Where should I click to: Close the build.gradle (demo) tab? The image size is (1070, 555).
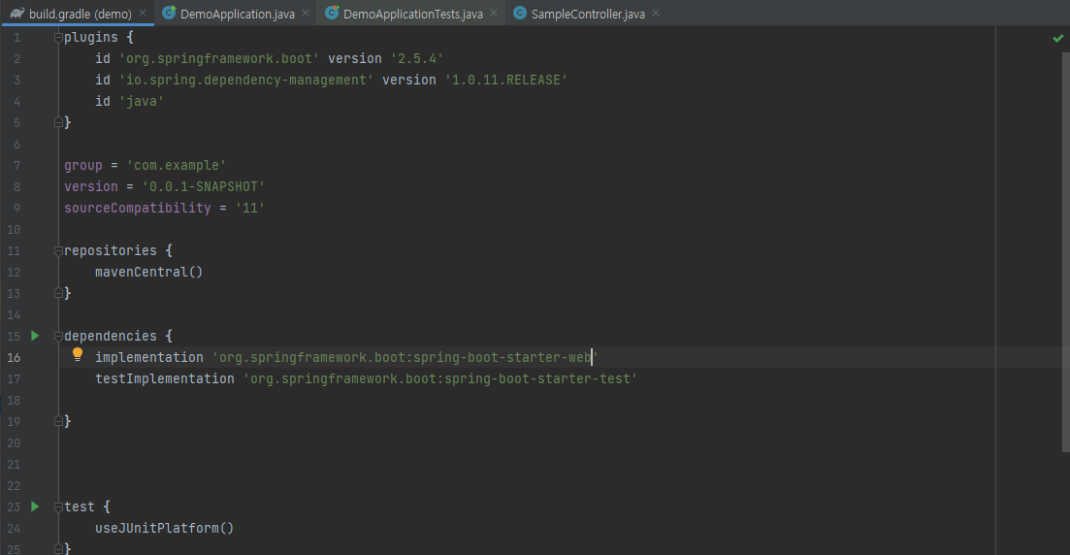click(143, 13)
